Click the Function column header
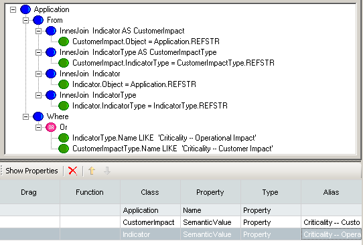Viewport: 363px width, 245px height. (x=90, y=192)
